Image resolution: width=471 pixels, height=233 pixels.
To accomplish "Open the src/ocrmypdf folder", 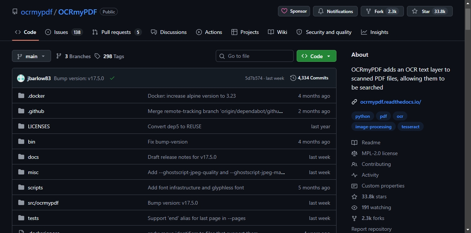I will pyautogui.click(x=43, y=203).
